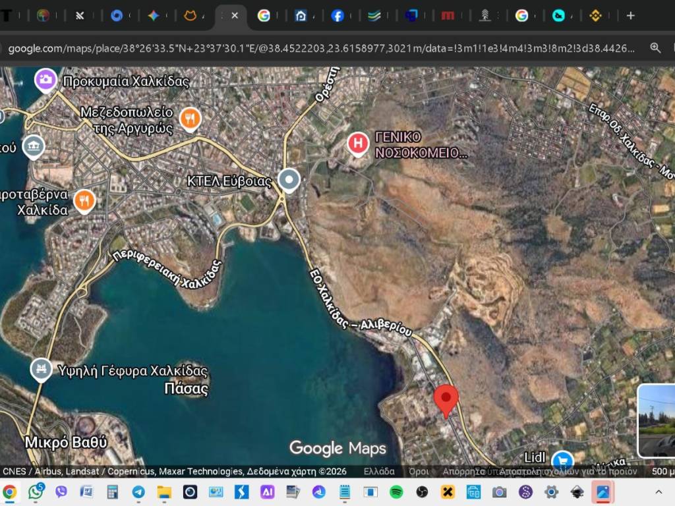Viewport: 675px width, 506px height.
Task: Click the ΚΤΕΛ Εύβοιας grey location marker
Action: click(x=289, y=180)
